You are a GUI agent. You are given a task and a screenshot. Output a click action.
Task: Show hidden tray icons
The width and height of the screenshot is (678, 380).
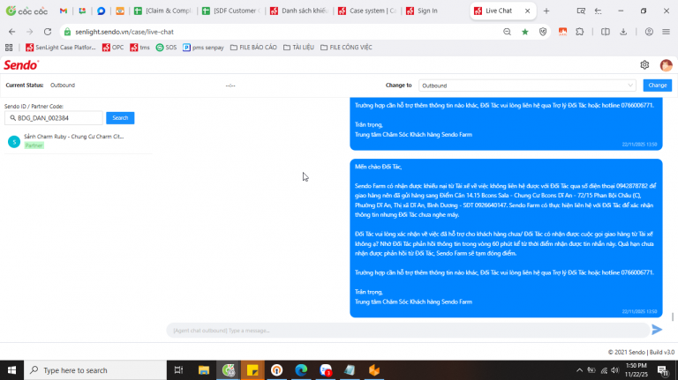coord(579,370)
